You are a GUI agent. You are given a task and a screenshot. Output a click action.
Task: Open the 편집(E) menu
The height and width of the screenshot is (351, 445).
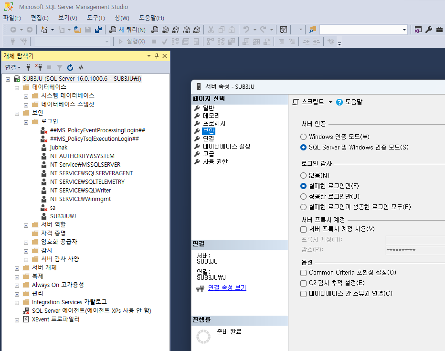[40, 18]
